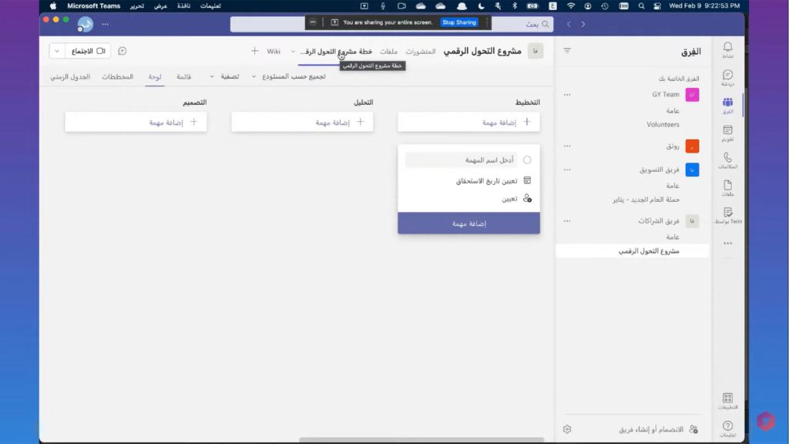789x444 pixels.
Task: Expand the meeting options dropdown arrow
Action: pyautogui.click(x=57, y=51)
